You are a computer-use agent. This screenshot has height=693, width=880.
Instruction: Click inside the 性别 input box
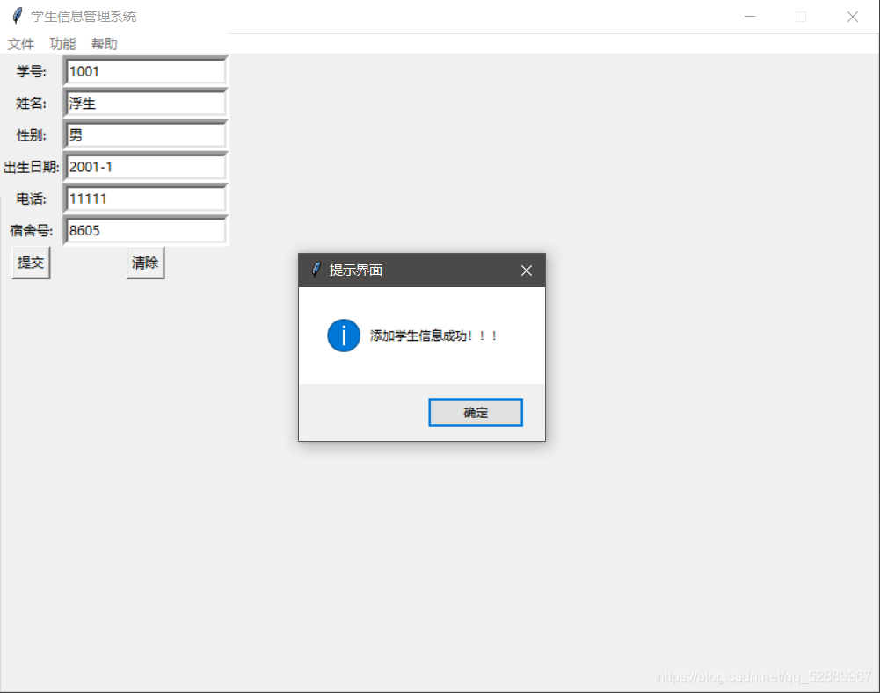tap(144, 134)
